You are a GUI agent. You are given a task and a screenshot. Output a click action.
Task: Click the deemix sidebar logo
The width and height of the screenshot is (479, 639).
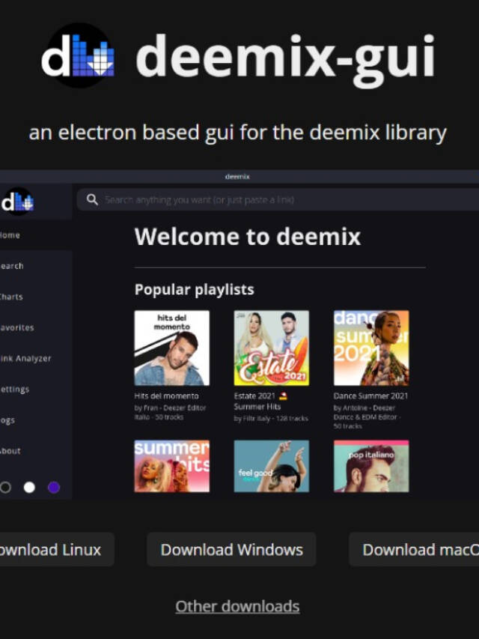coord(17,202)
